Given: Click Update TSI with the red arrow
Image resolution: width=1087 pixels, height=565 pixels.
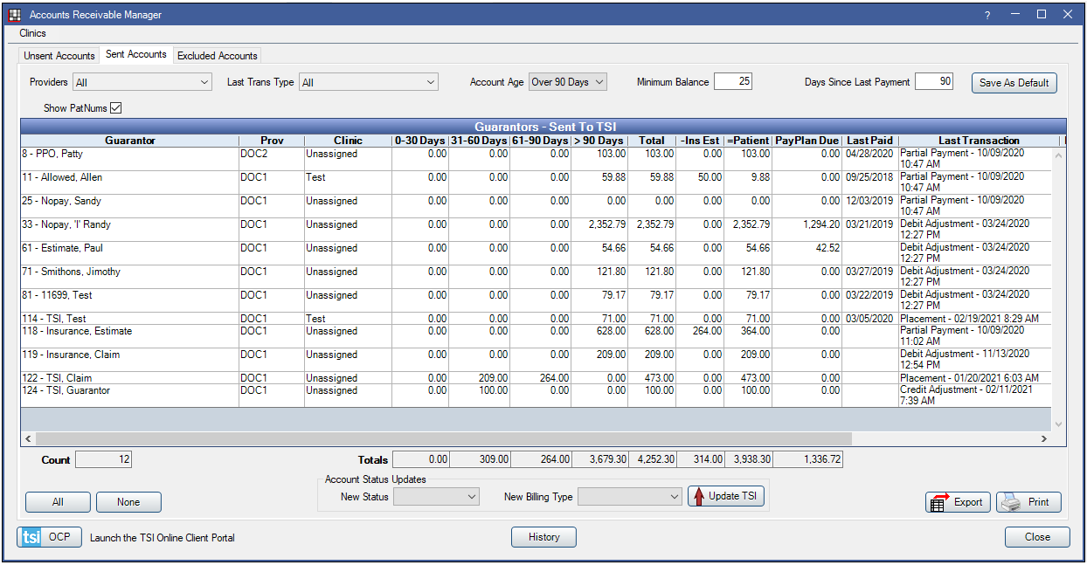Looking at the screenshot, I should (726, 496).
